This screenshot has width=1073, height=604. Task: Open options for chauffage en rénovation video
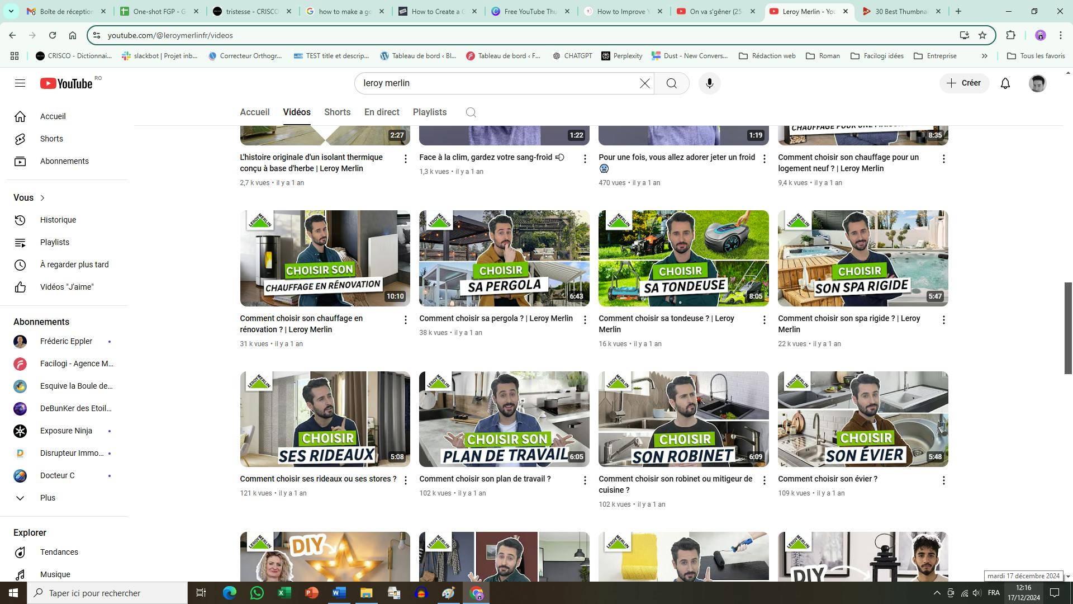click(x=405, y=320)
